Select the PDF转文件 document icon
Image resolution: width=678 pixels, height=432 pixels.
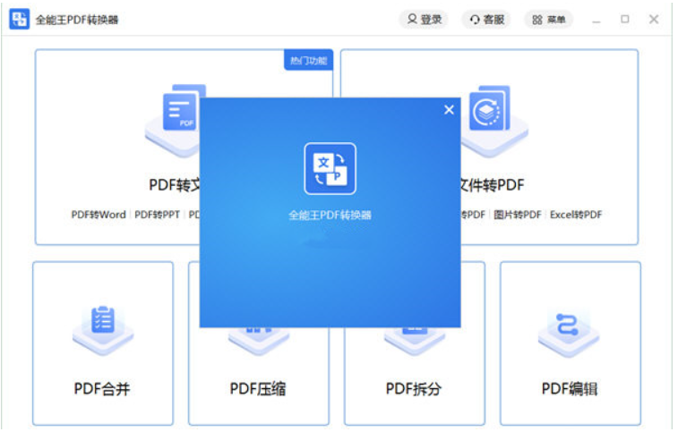[x=181, y=113]
